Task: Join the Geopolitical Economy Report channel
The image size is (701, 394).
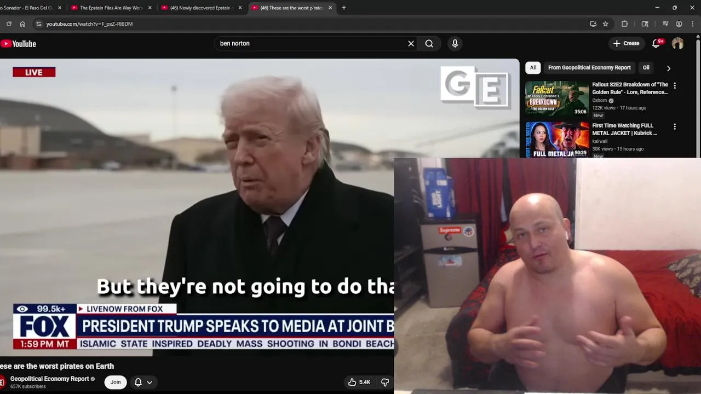Action: (116, 382)
